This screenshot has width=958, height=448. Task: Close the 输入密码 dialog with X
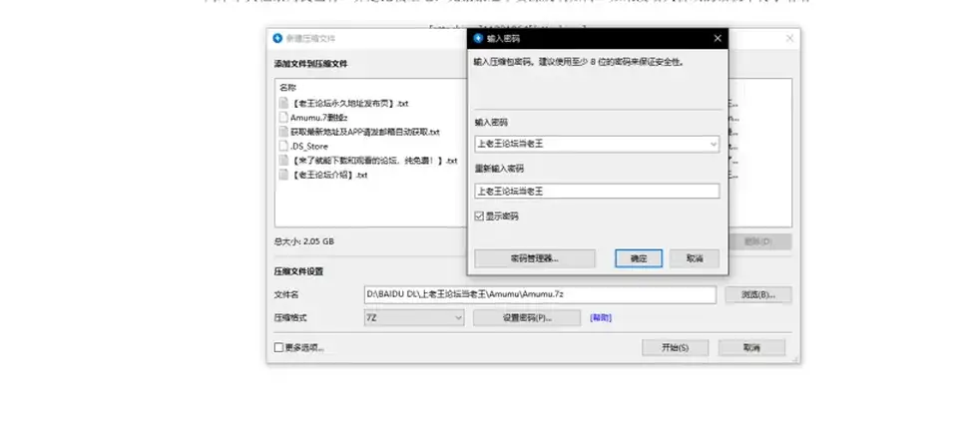pos(718,38)
